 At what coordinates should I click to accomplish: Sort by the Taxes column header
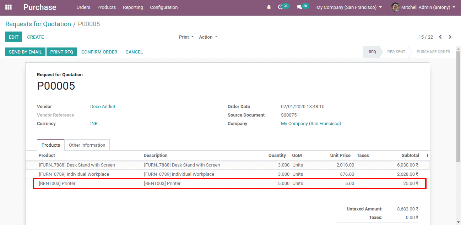click(363, 155)
